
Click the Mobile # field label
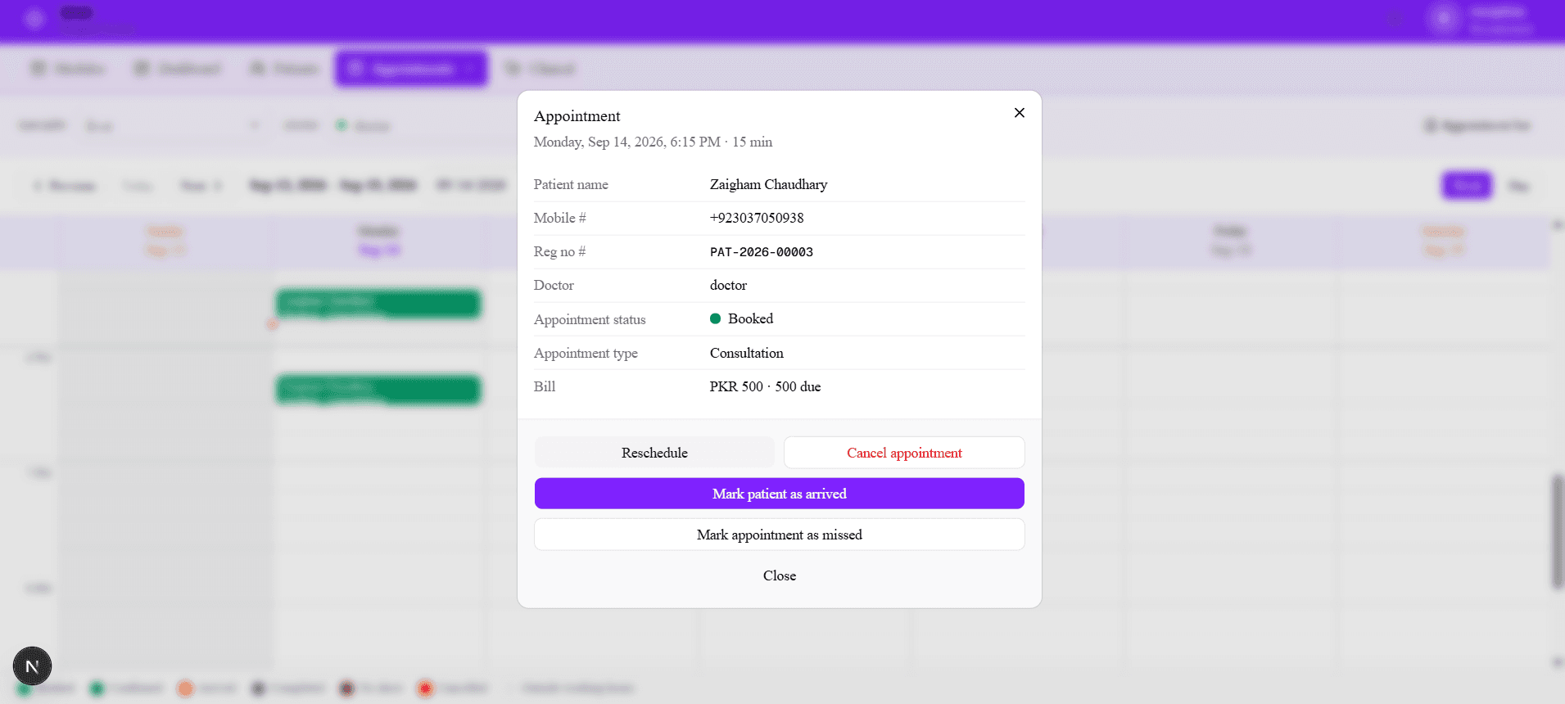coord(560,218)
